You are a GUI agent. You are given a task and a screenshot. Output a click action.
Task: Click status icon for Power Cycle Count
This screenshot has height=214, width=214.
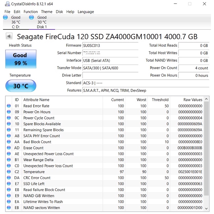point(9,118)
